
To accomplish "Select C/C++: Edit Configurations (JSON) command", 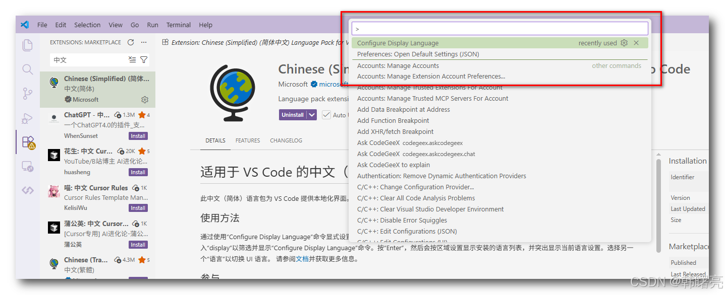I will coord(499,232).
